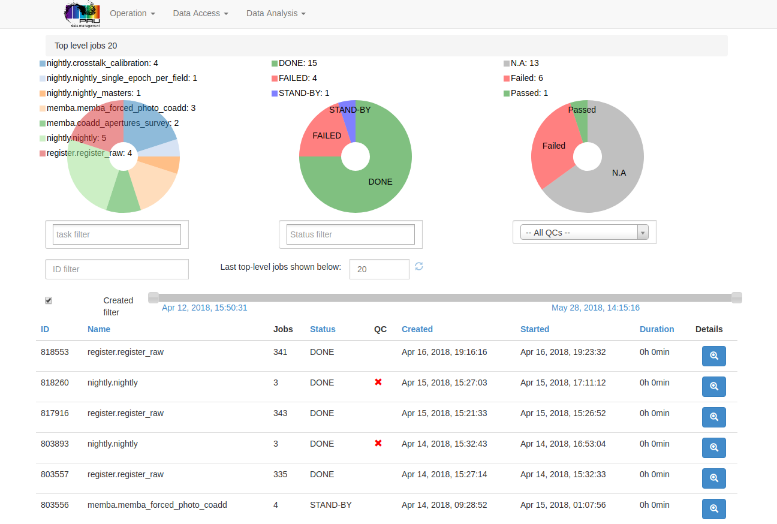The height and width of the screenshot is (524, 777).
Task: Inspect details of job 803556
Action: click(713, 508)
